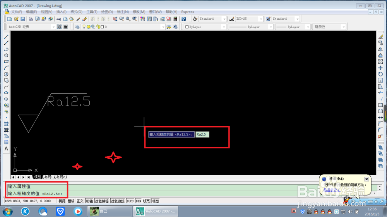Click the Ra2.5 dynamic input field
Viewport: 387px width, 217px height.
[x=202, y=134]
